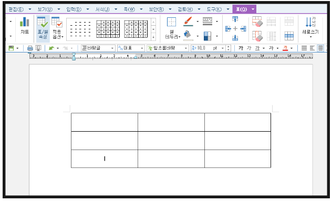Screen dimensions: 332x202
Task: Open the 입력(D) menu
Action: pyautogui.click(x=74, y=9)
